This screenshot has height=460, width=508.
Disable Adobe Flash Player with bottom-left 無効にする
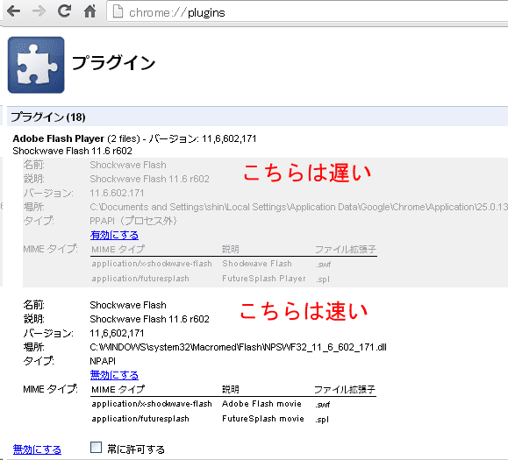pyautogui.click(x=37, y=449)
